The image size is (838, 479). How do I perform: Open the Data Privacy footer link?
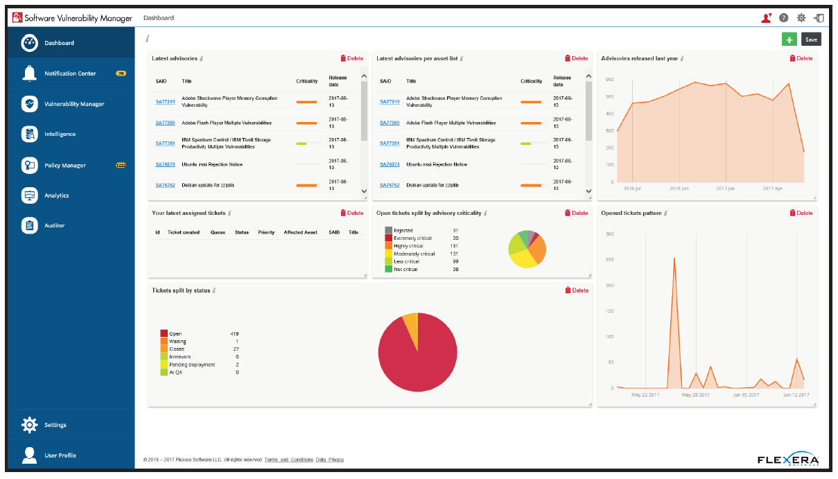pyautogui.click(x=330, y=460)
